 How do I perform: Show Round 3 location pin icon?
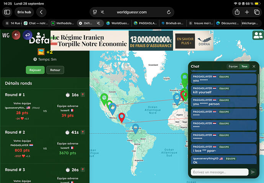[83, 170]
